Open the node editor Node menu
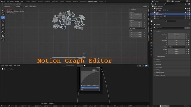Screen dimensions: 191x107 (x=19, y=66)
